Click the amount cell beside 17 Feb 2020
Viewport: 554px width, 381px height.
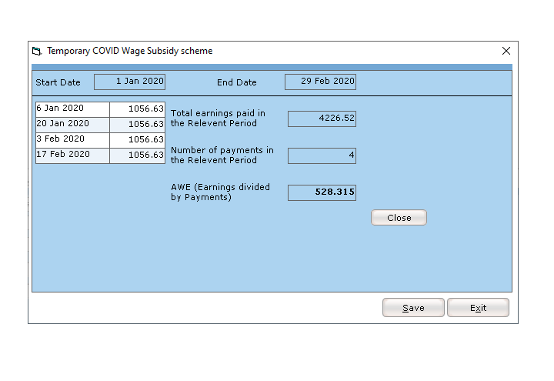(x=137, y=155)
